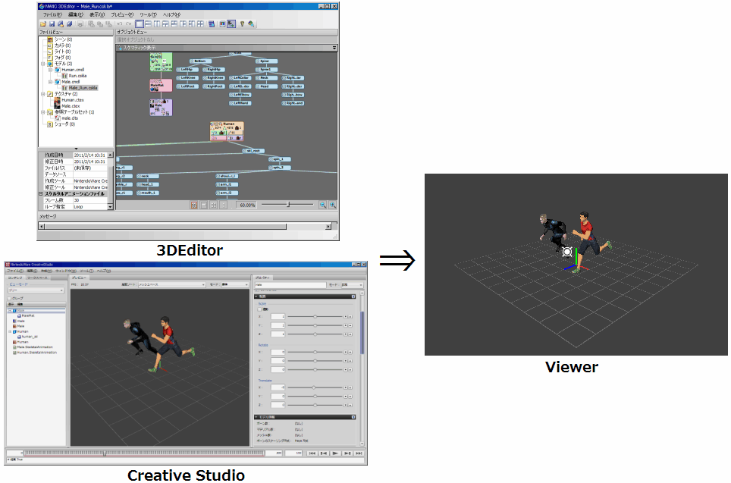
Task: Select Male_Run.cskla in the file tree
Action: point(86,88)
